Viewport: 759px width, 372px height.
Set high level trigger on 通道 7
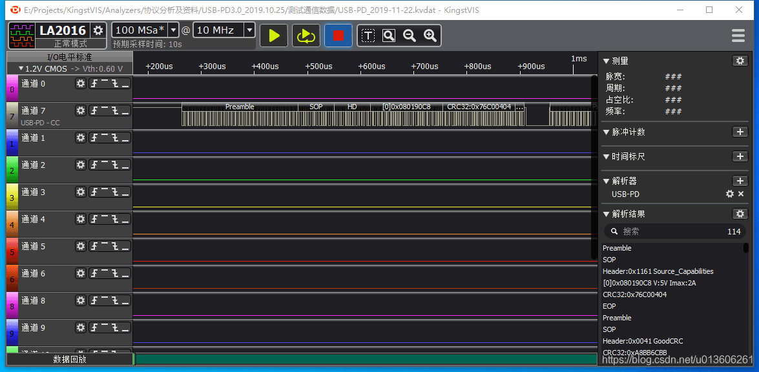[x=104, y=111]
